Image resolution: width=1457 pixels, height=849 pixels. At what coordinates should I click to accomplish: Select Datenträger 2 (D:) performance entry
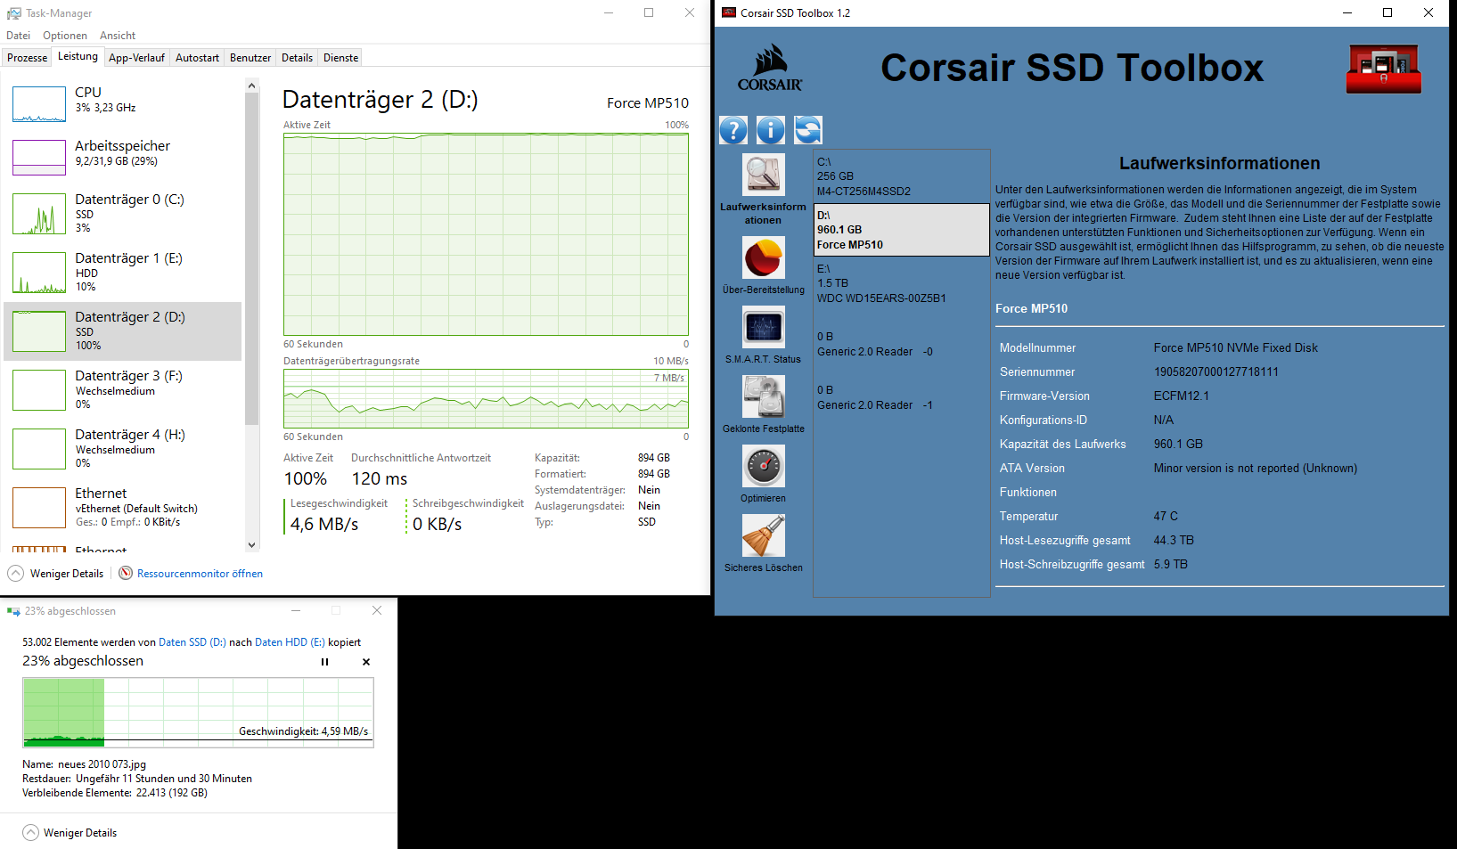click(x=123, y=331)
